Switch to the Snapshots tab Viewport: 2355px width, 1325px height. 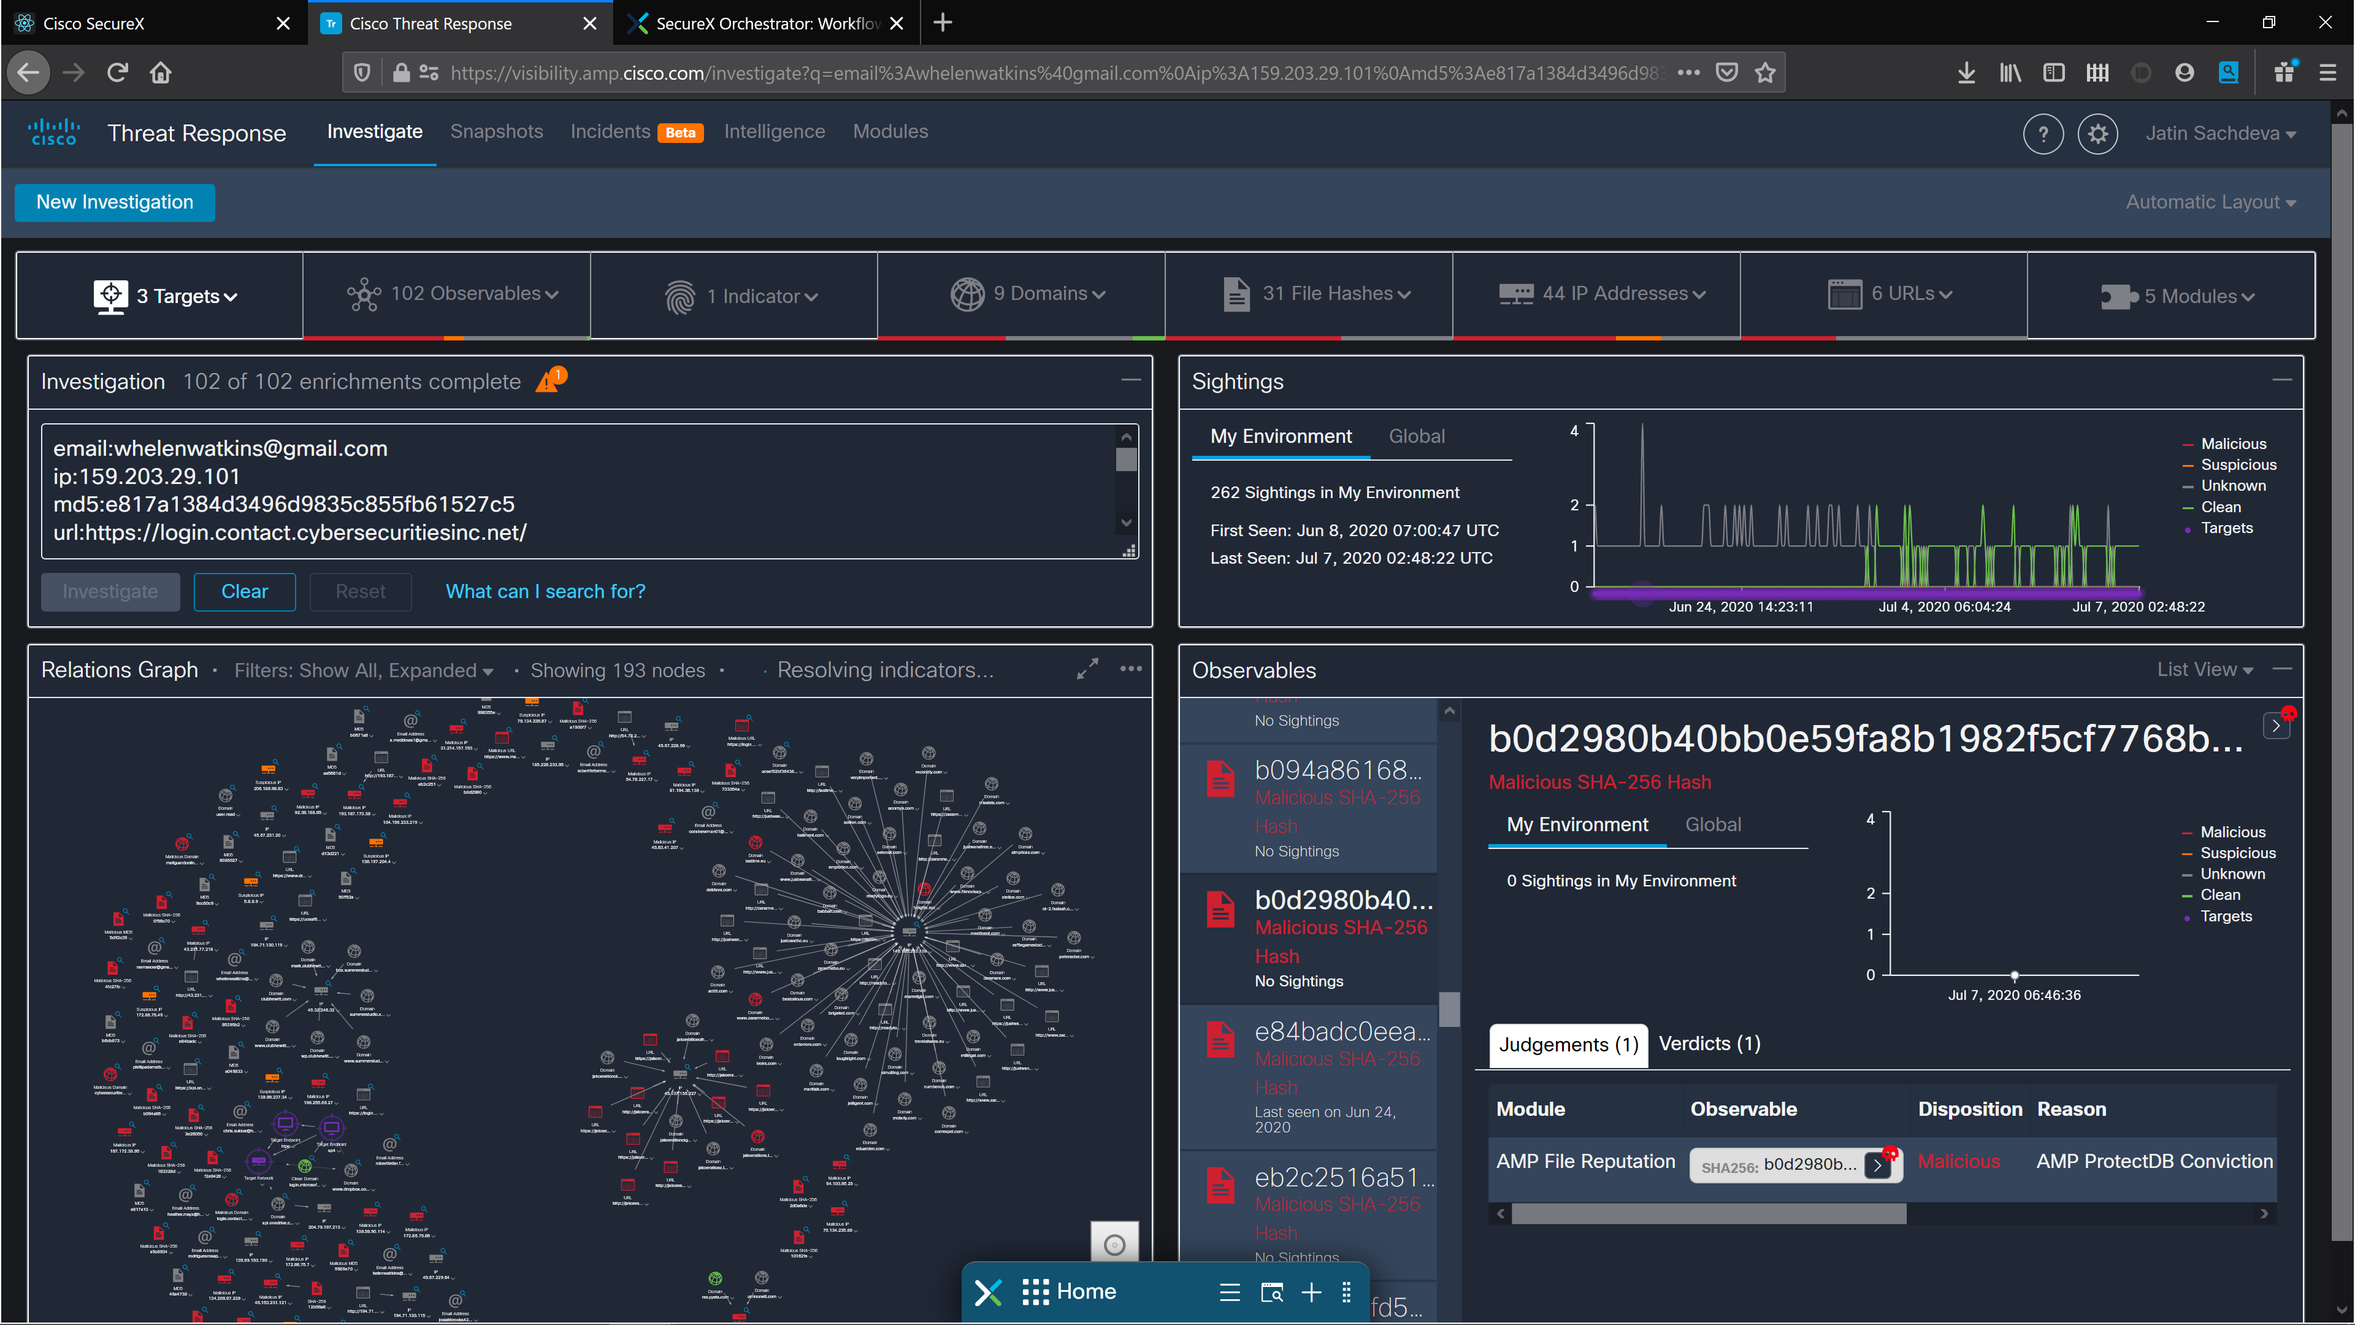[496, 132]
